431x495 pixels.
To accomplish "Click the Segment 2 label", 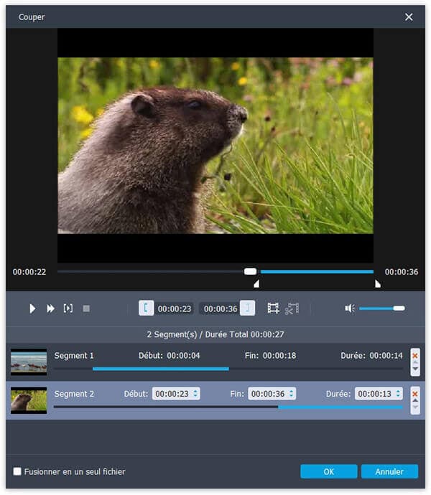I will click(x=74, y=394).
